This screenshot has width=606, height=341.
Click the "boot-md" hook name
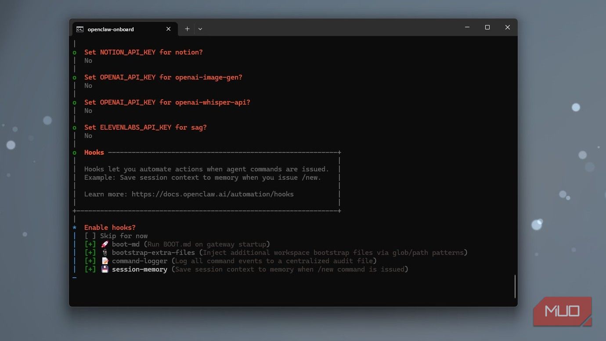126,244
